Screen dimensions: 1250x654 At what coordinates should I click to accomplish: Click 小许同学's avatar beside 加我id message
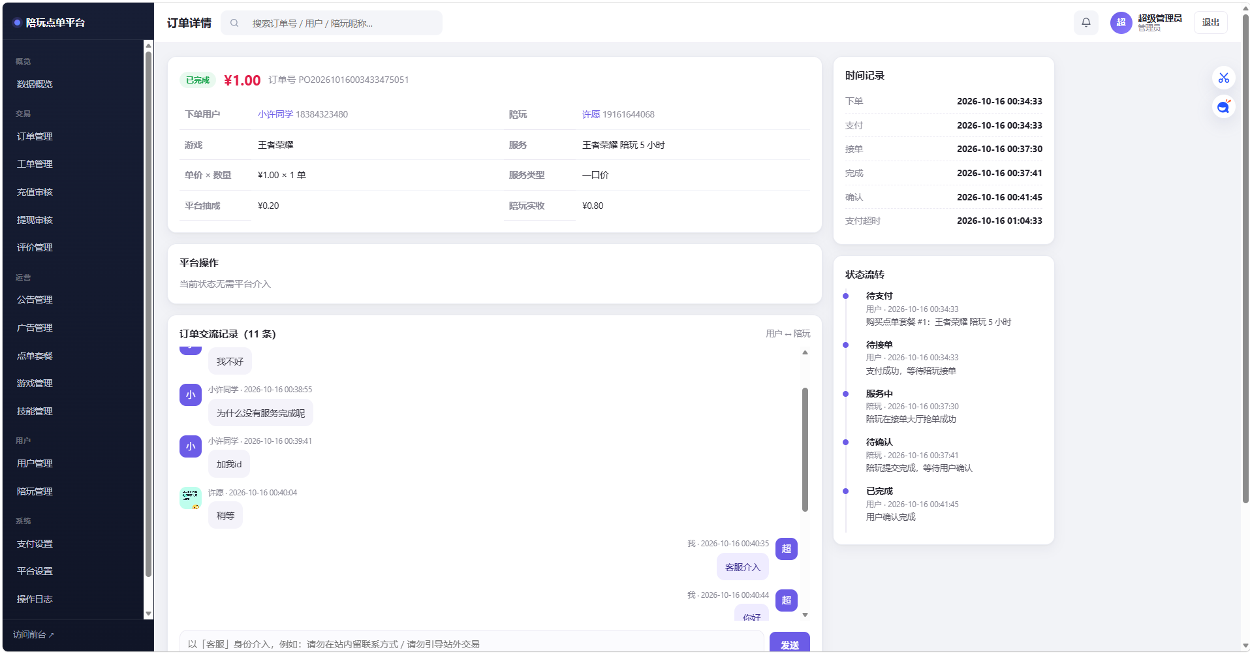click(191, 446)
